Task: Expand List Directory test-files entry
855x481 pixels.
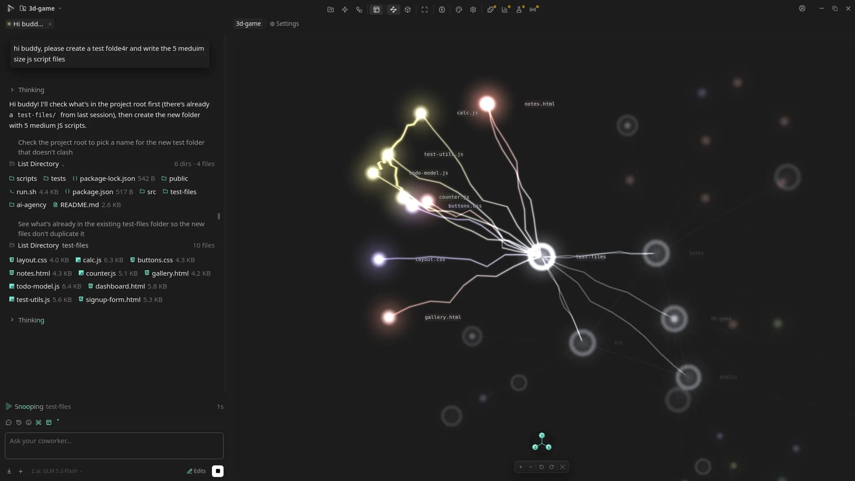Action: coord(112,245)
